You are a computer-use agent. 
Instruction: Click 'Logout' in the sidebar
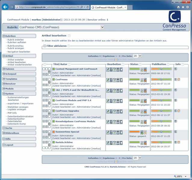coord(19,145)
